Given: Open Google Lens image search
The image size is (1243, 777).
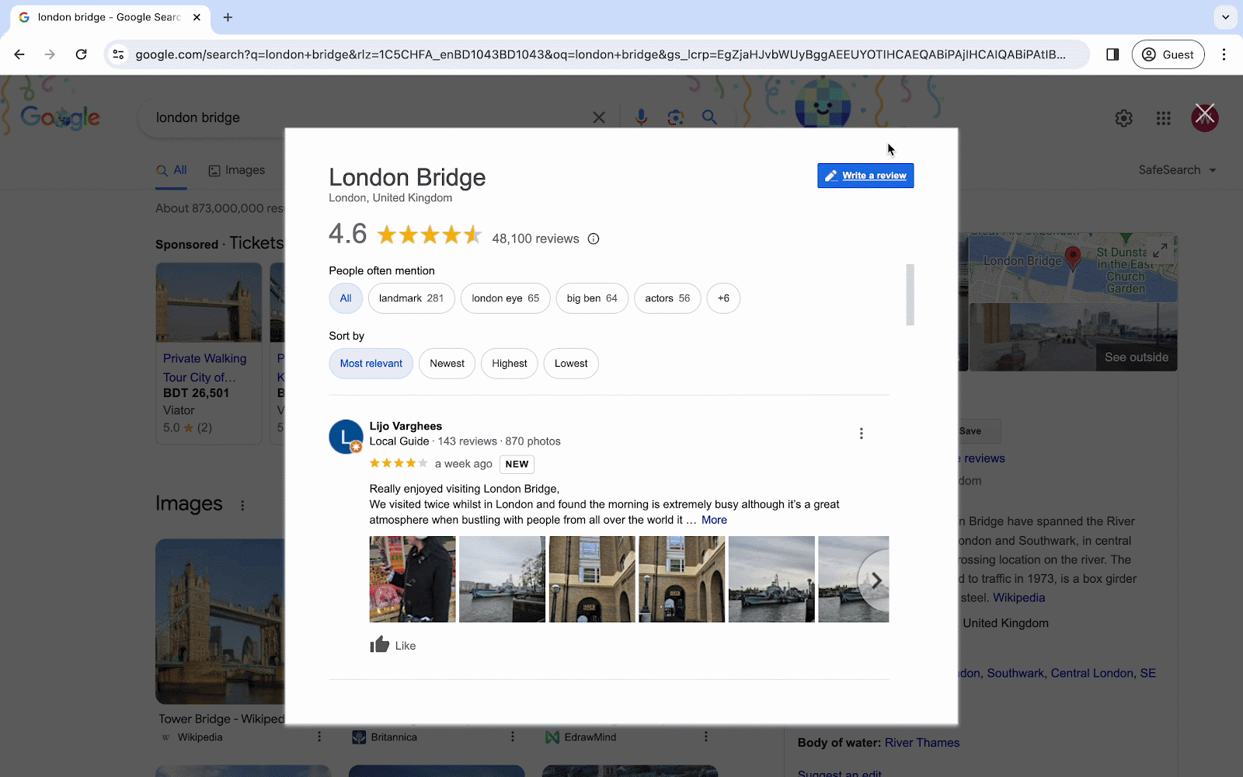Looking at the screenshot, I should [x=674, y=117].
